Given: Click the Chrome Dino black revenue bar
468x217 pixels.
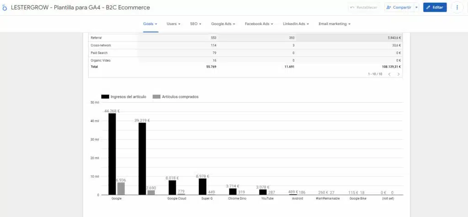Looking at the screenshot, I should (x=233, y=191).
